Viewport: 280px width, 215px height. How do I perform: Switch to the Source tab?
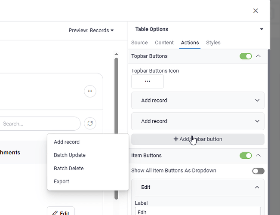click(139, 43)
